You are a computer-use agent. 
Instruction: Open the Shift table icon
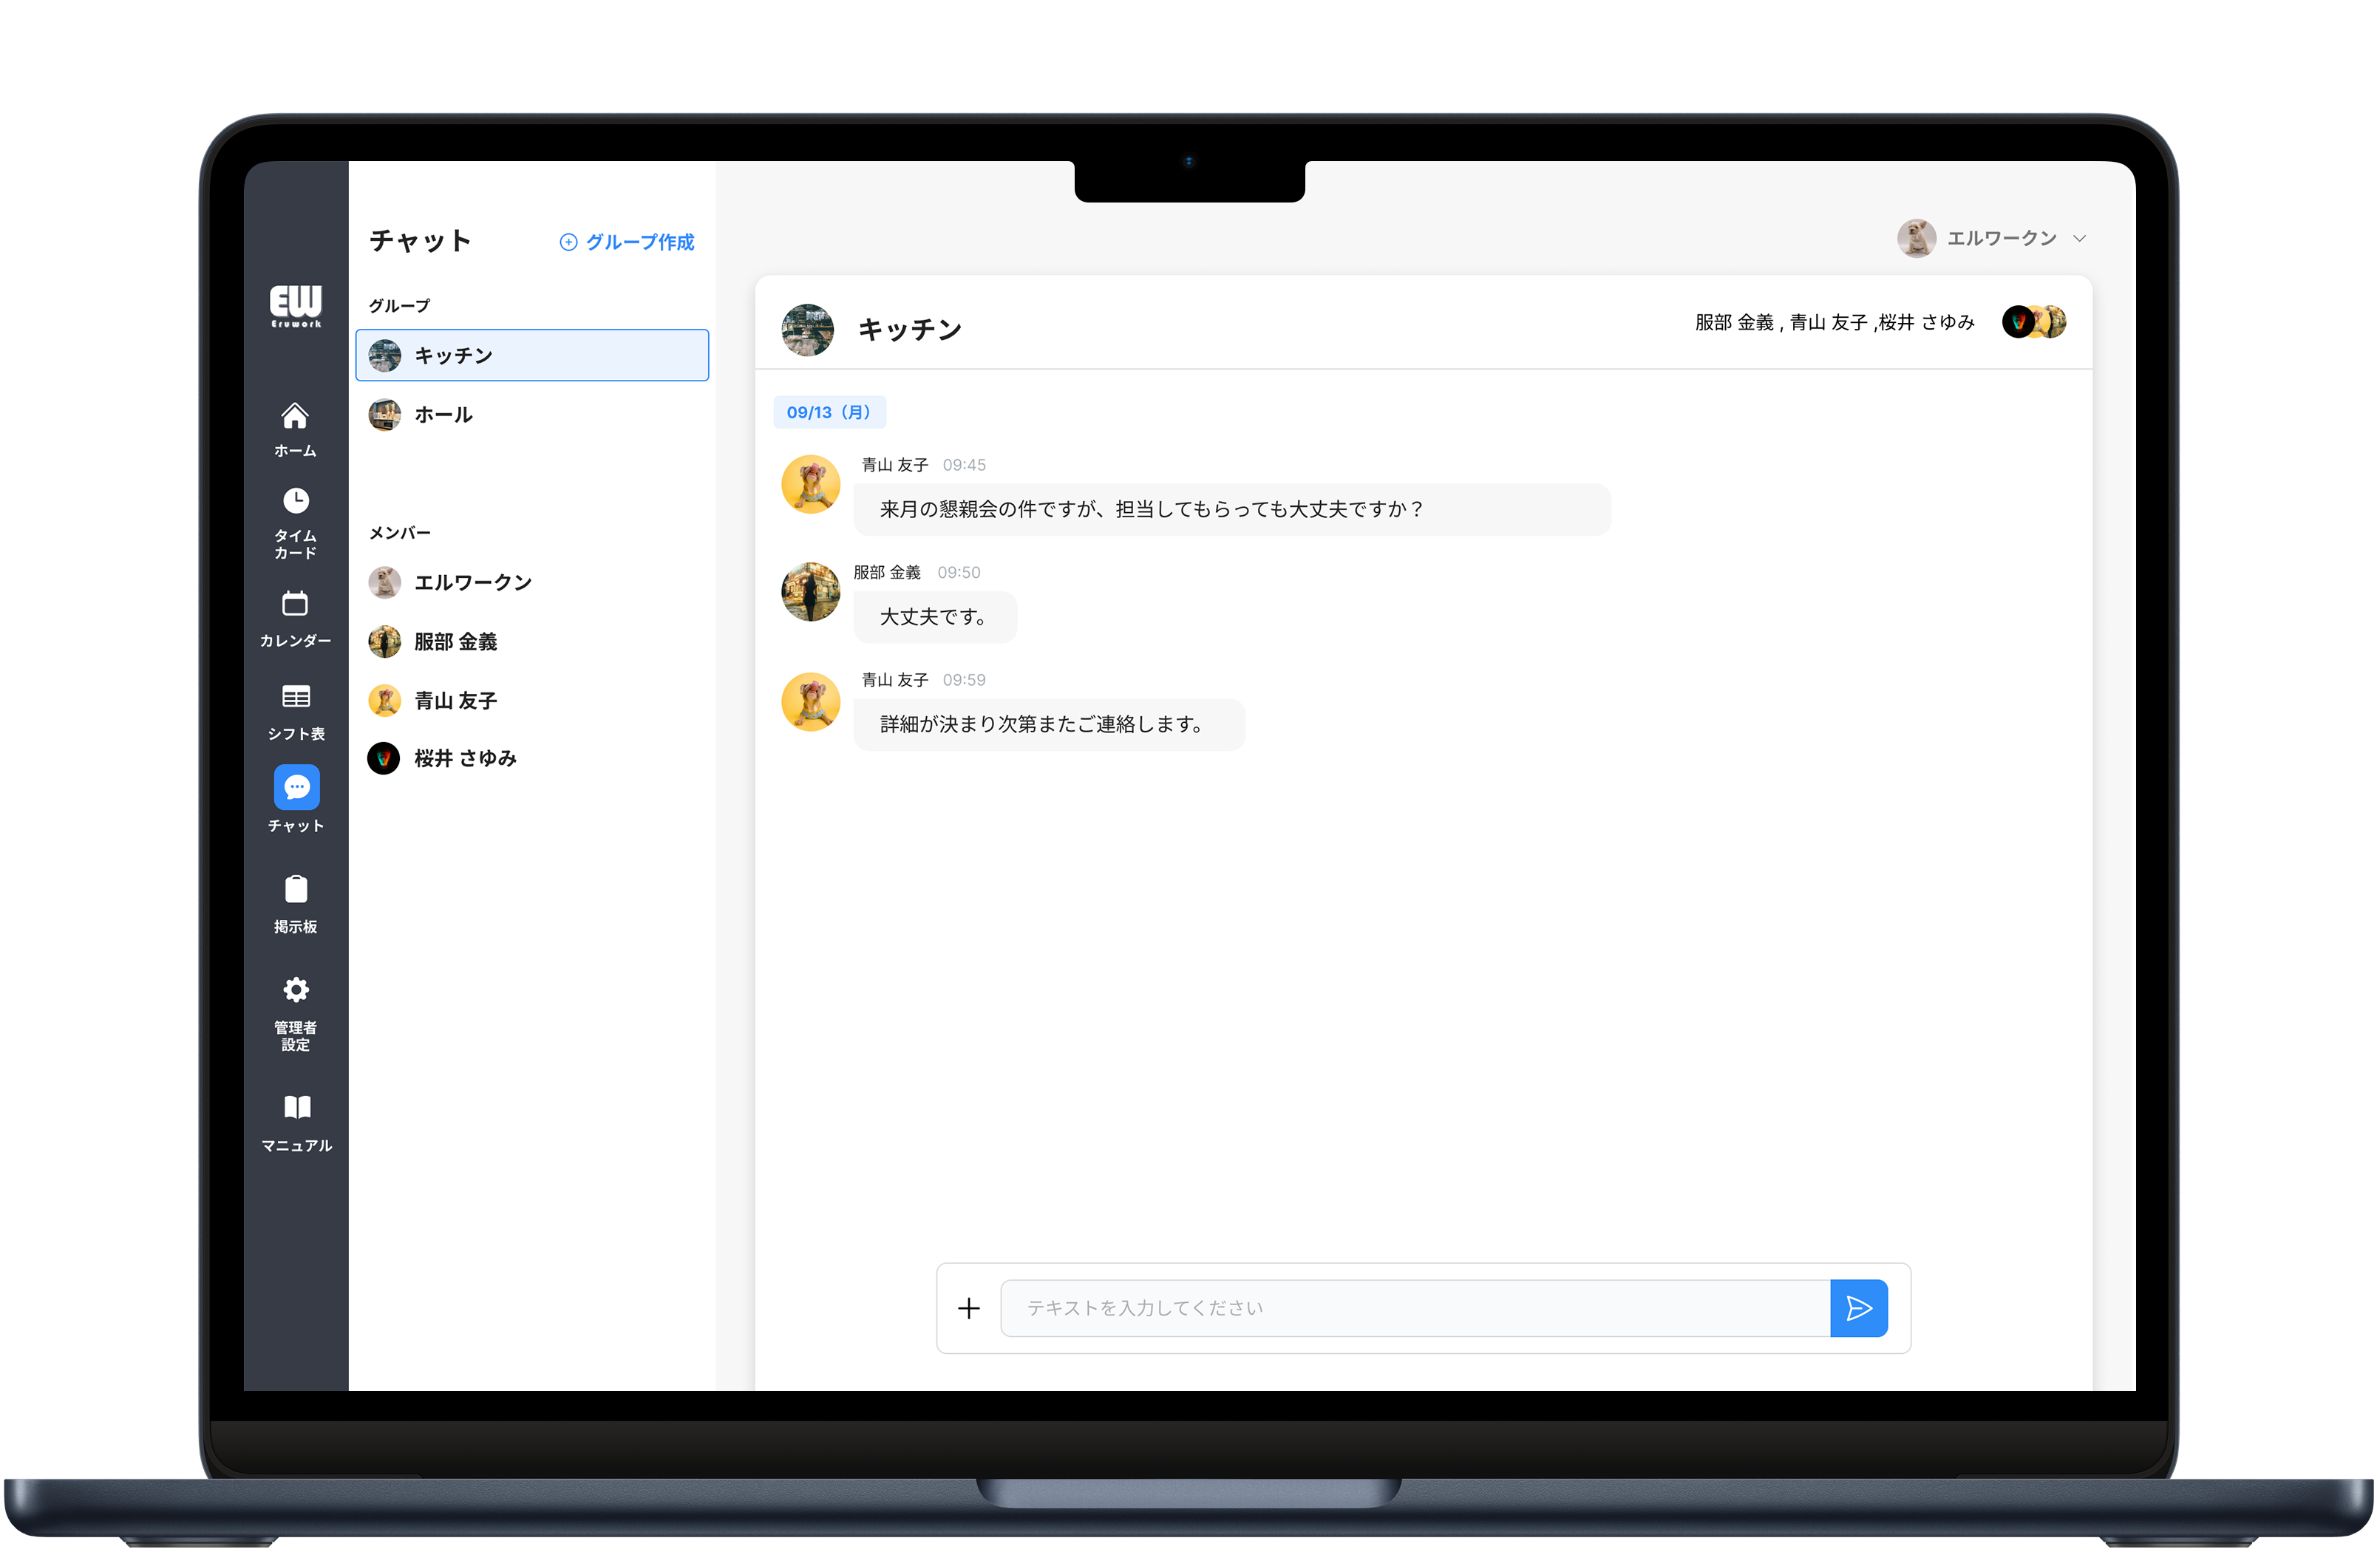(x=295, y=697)
